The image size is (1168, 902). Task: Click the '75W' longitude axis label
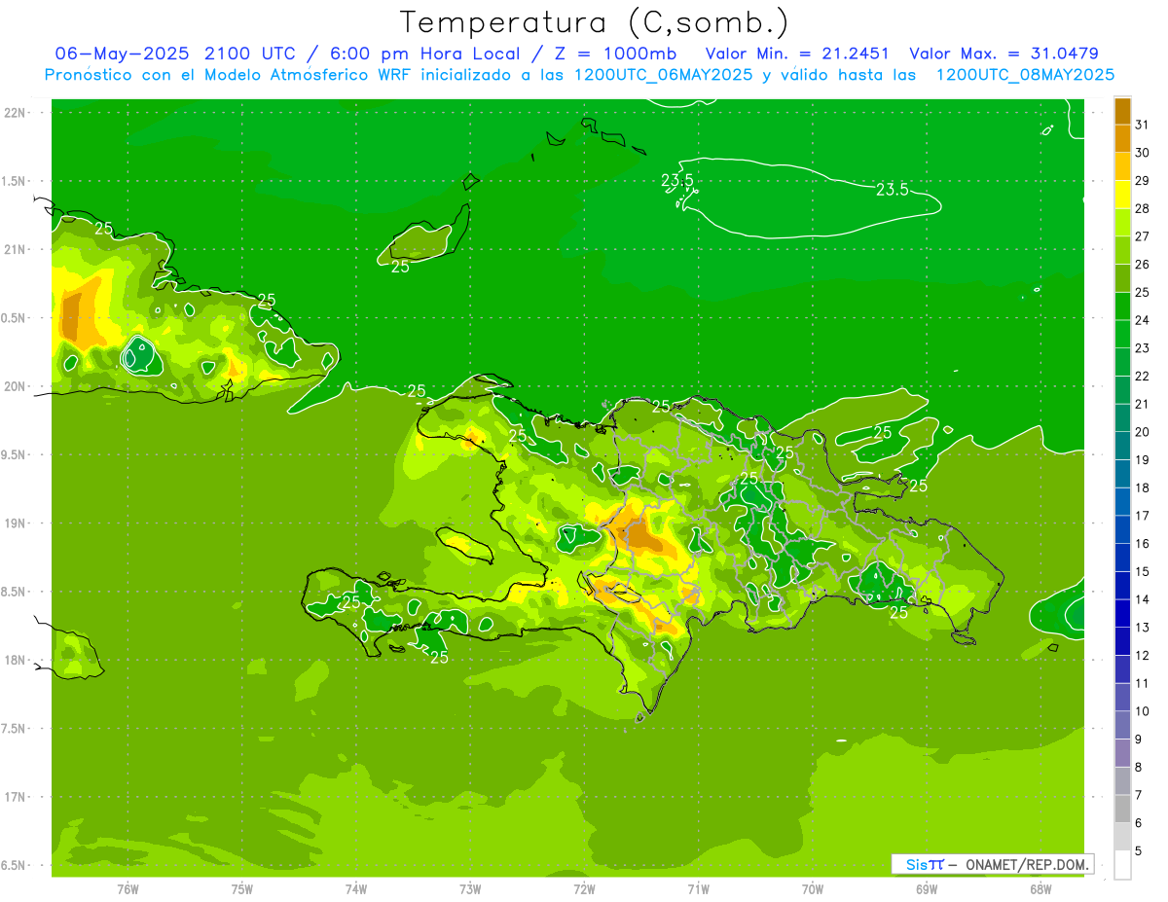click(242, 888)
